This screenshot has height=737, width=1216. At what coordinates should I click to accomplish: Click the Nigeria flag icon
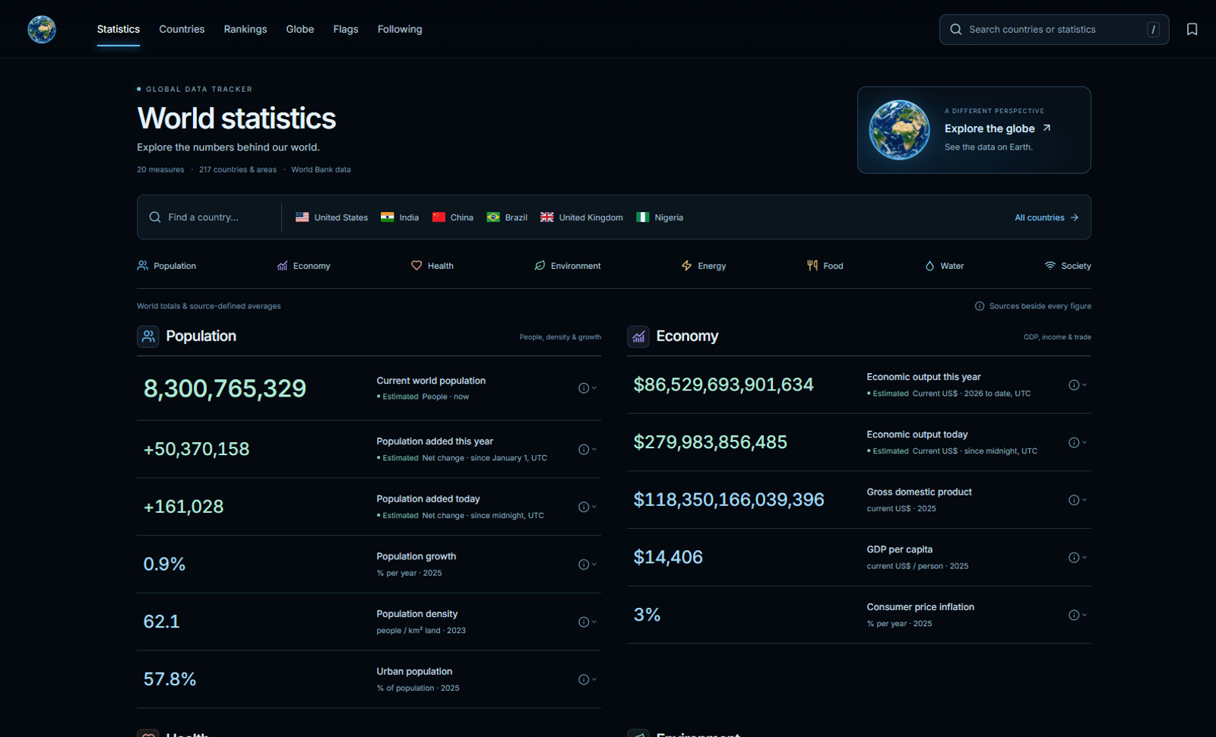tap(643, 217)
